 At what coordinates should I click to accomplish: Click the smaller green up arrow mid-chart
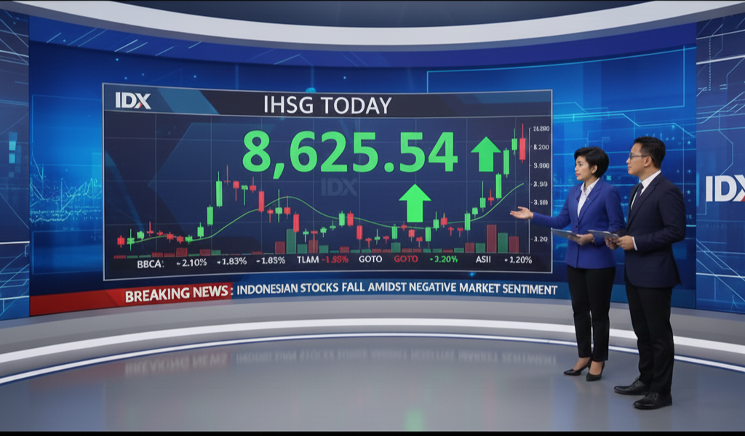tap(415, 203)
